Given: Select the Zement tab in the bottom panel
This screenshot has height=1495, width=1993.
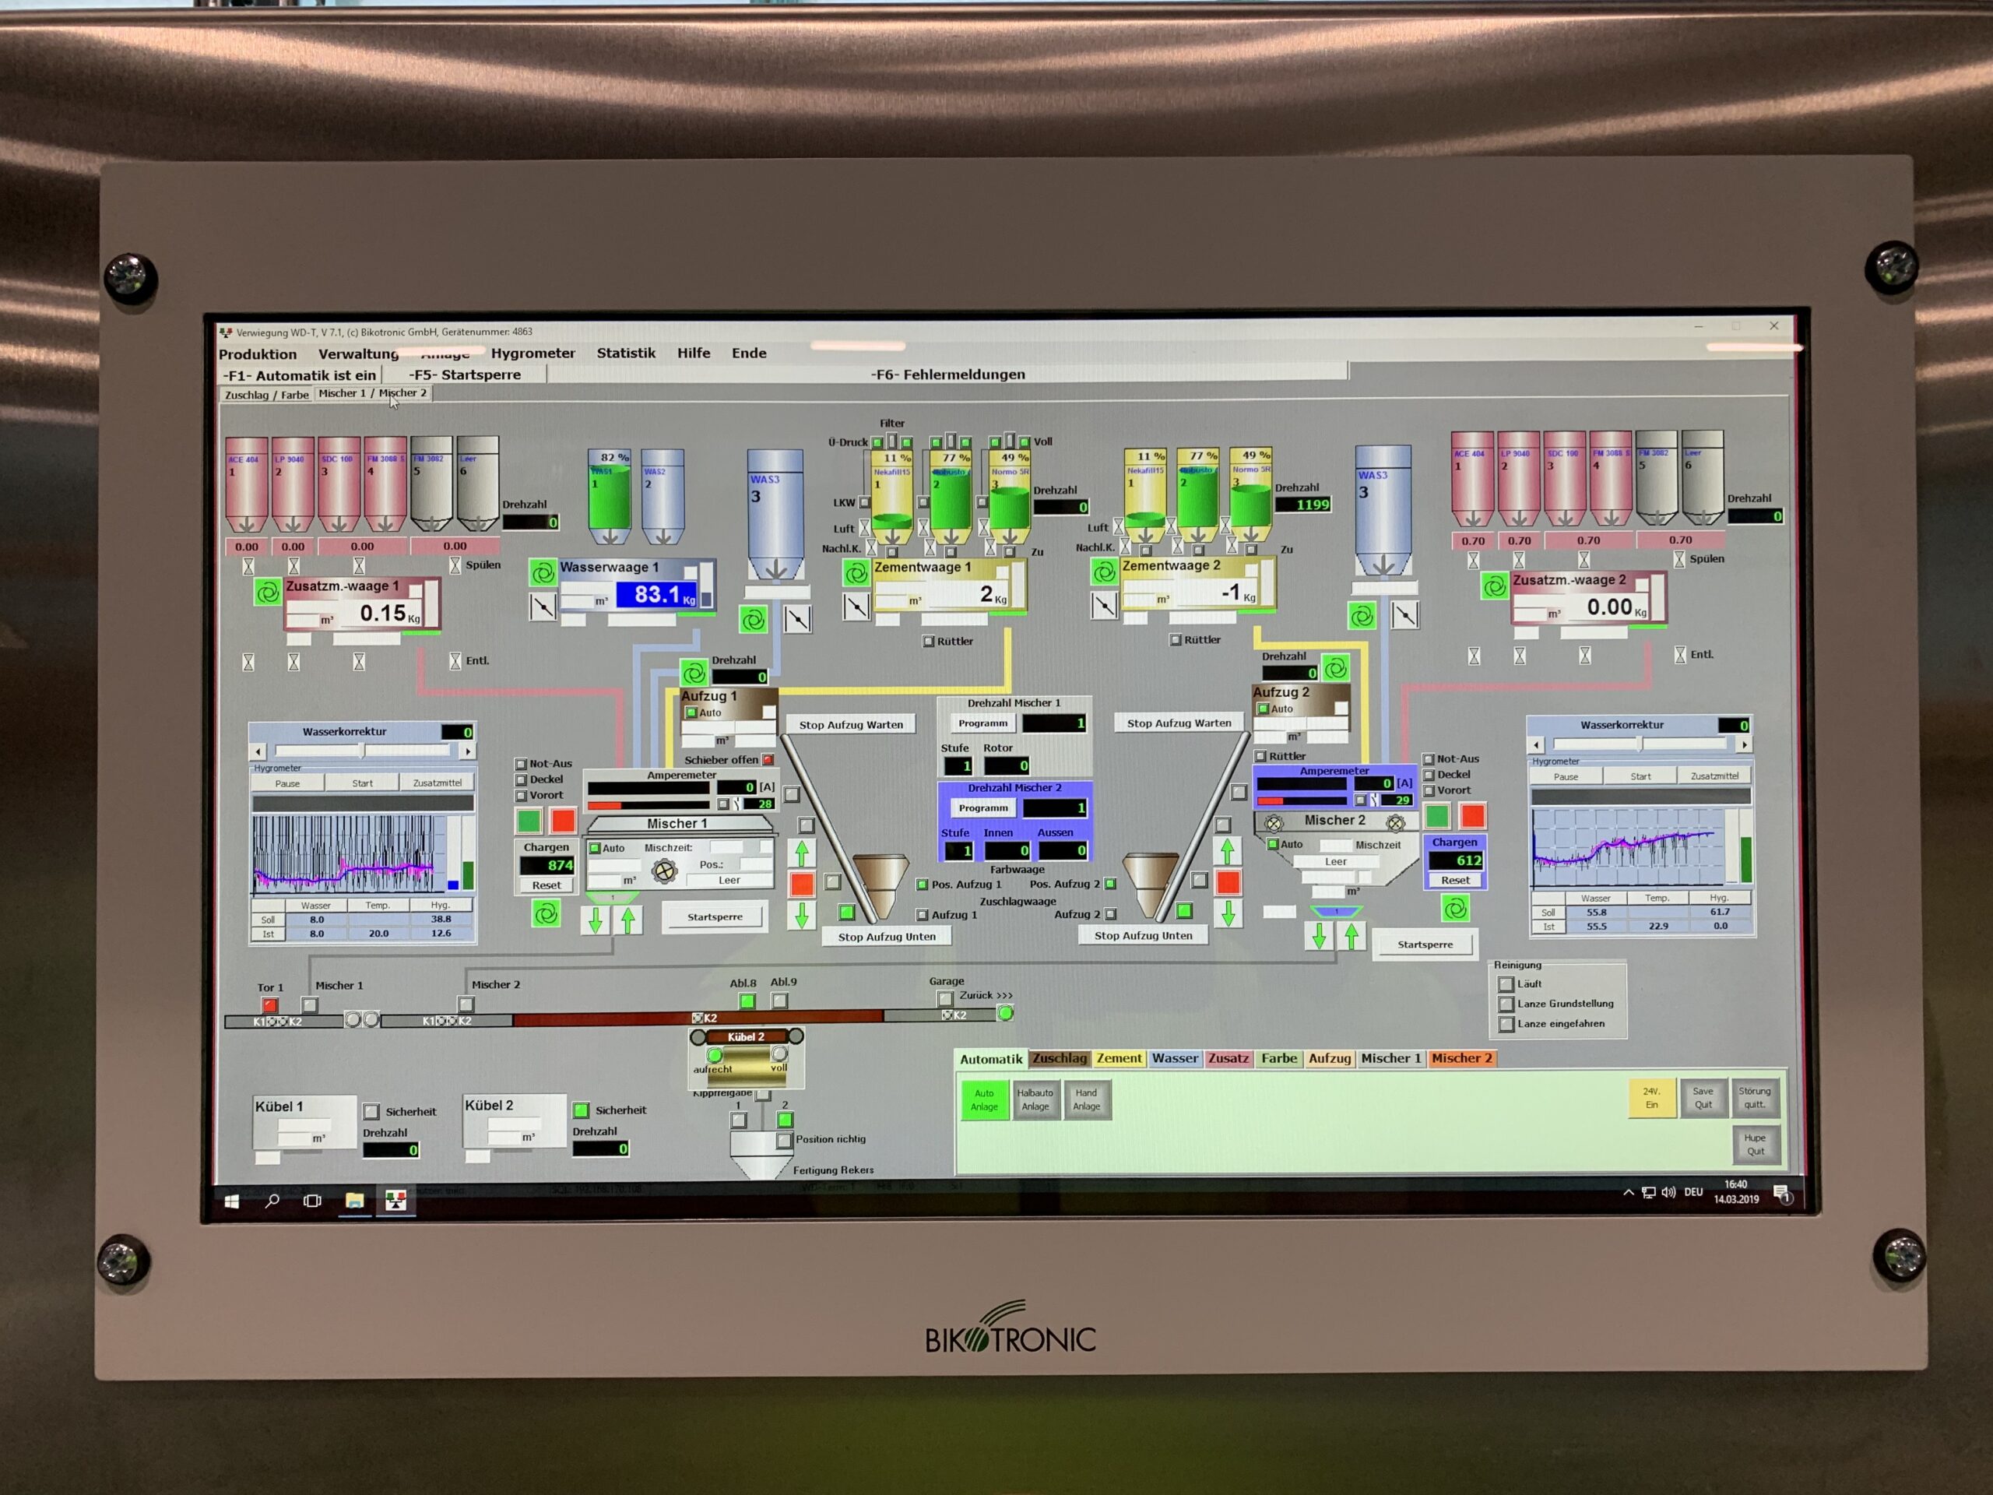Looking at the screenshot, I should (1119, 1059).
